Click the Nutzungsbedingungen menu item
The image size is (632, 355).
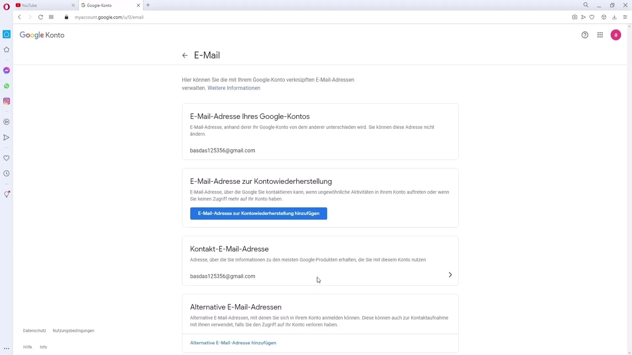tap(73, 331)
